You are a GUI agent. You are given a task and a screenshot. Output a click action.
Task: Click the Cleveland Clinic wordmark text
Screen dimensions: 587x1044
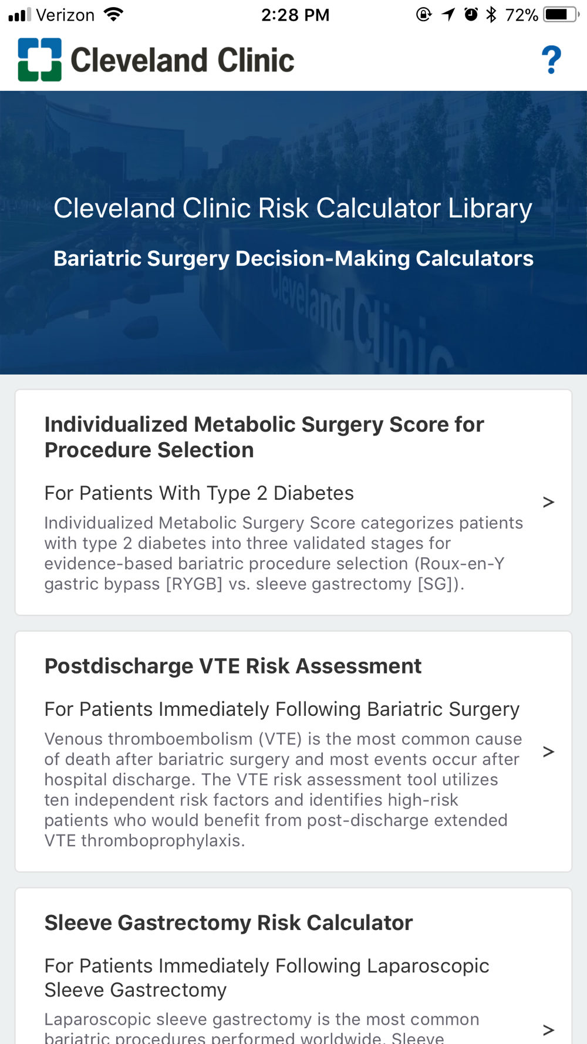pyautogui.click(x=182, y=60)
